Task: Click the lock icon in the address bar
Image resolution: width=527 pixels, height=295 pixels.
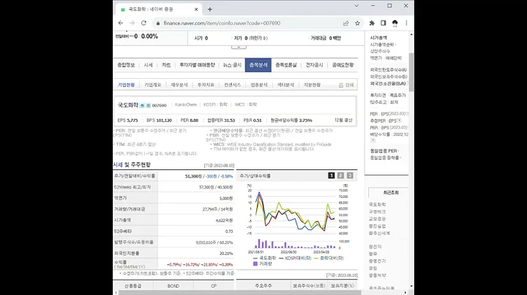Action: 158,23
